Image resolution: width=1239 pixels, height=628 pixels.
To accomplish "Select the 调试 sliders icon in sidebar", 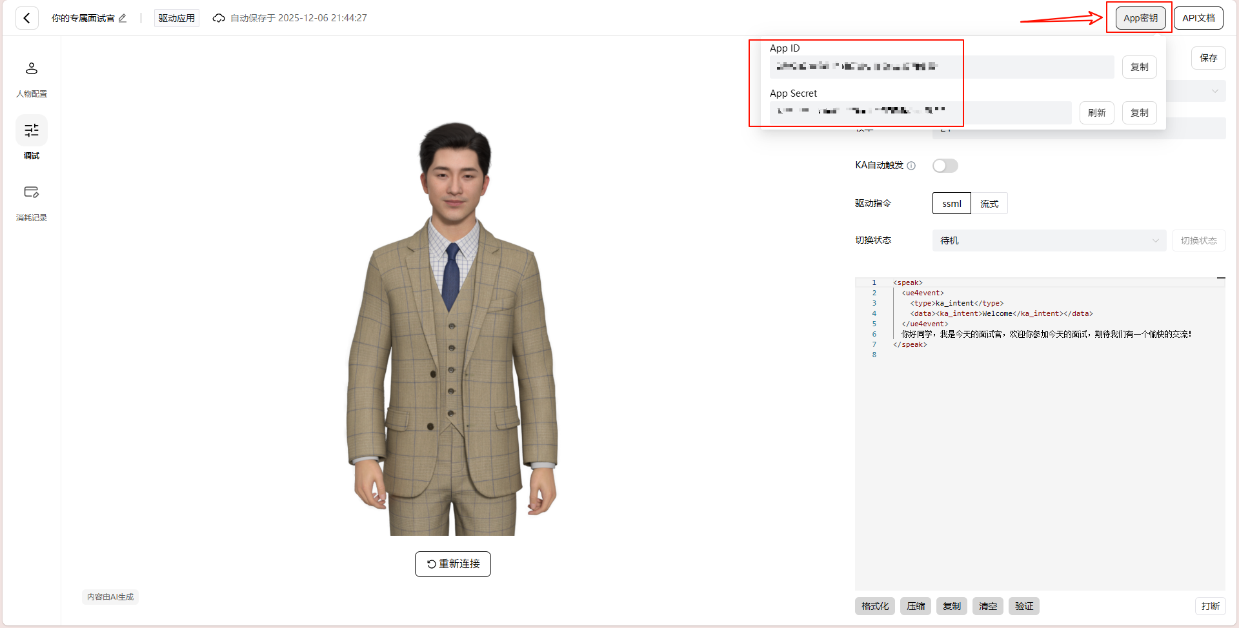I will point(31,130).
